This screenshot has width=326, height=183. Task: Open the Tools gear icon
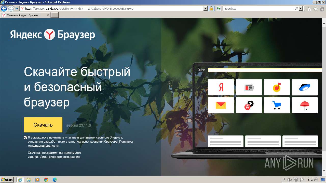click(322, 9)
